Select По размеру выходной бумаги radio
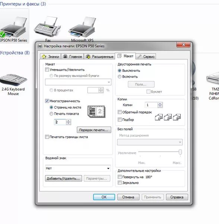Screen dimensions: 219x224 click(x=51, y=75)
